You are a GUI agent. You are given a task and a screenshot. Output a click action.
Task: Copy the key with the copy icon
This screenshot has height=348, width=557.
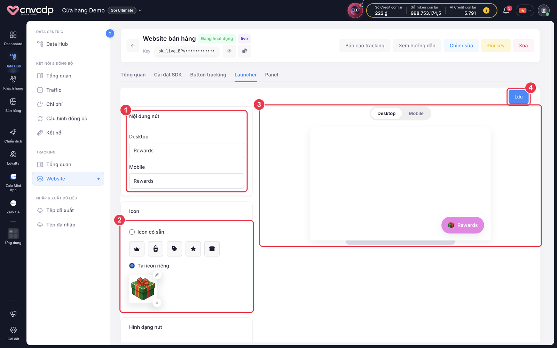click(x=244, y=51)
